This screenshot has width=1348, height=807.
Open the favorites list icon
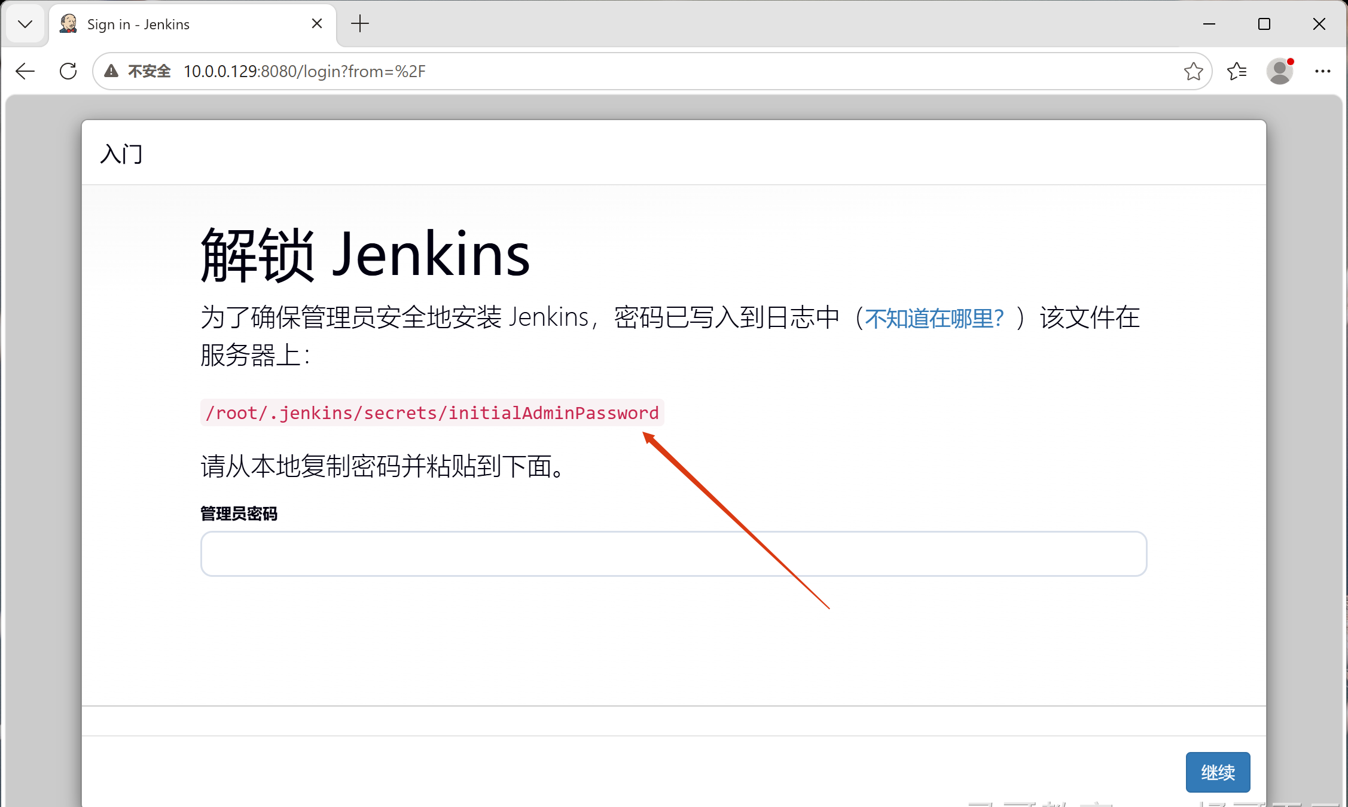coord(1236,71)
